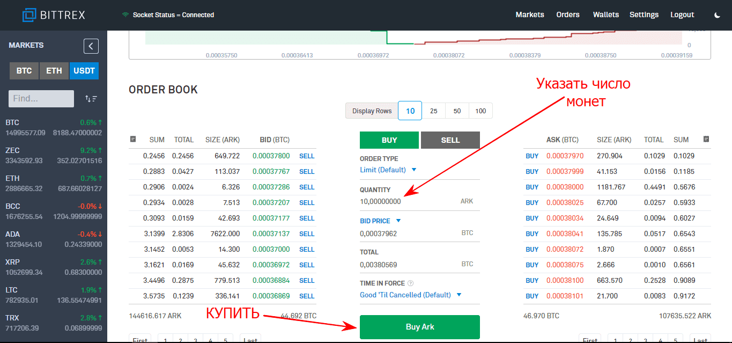Display 100 rows in order book
This screenshot has height=343, width=732.
[480, 111]
